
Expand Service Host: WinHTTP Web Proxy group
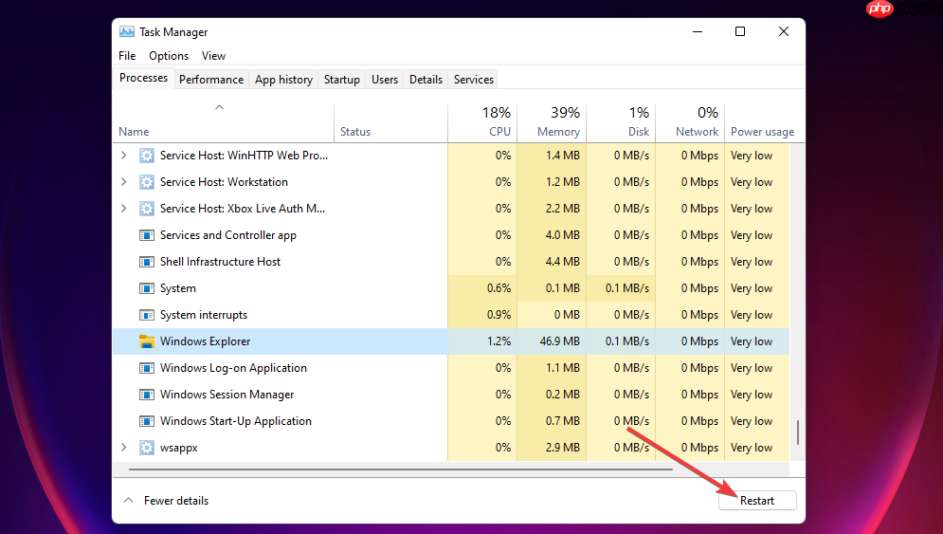[124, 156]
